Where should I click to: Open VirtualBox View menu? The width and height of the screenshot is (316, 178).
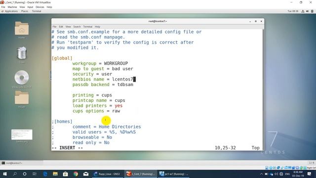[22, 7]
